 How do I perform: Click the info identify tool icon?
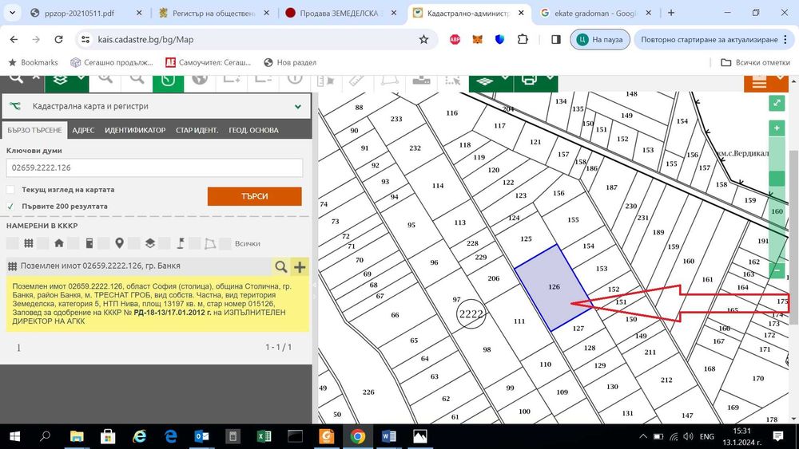[x=295, y=80]
